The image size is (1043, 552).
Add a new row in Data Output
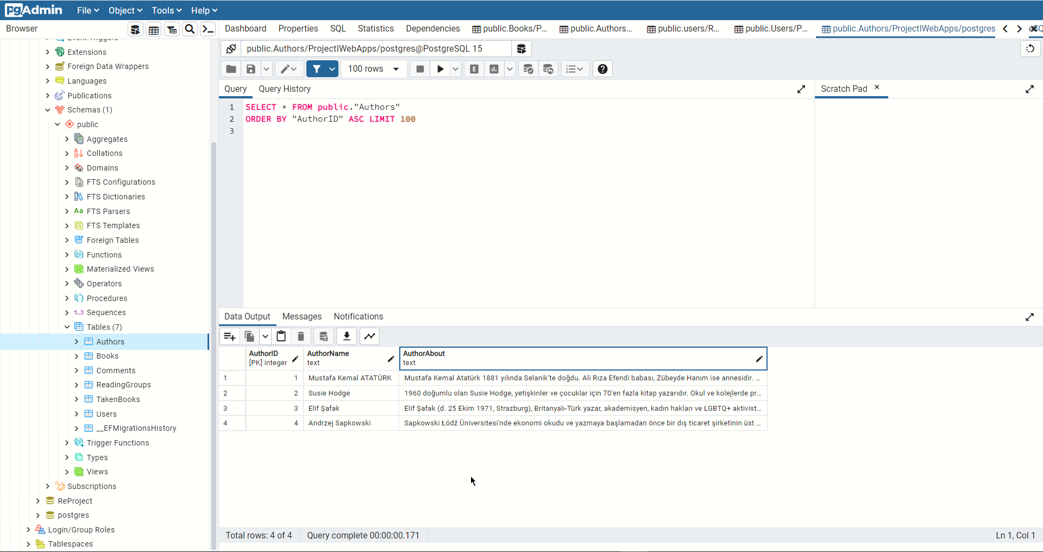(x=230, y=336)
